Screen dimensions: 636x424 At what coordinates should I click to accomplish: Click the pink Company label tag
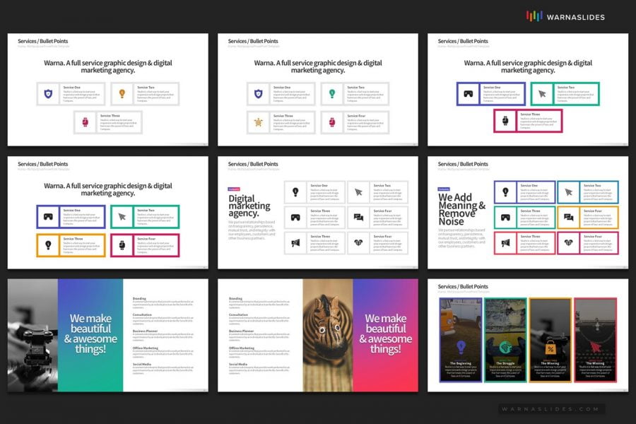[x=234, y=189]
